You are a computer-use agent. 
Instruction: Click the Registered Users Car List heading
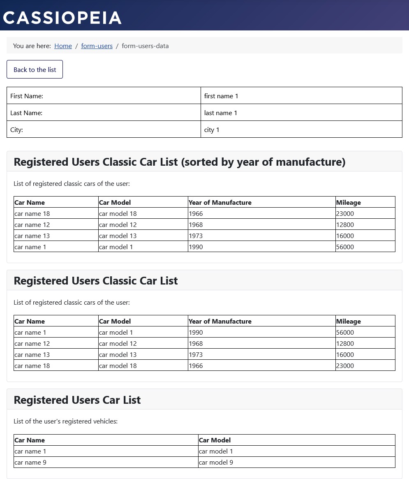point(77,399)
